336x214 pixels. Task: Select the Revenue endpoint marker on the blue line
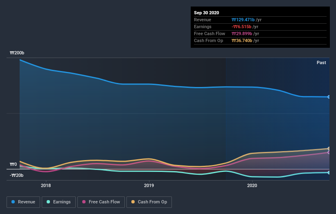coord(329,97)
